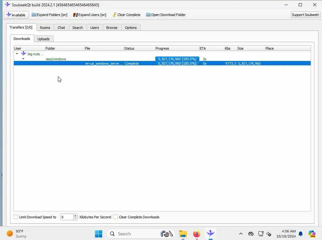The width and height of the screenshot is (322, 240).
Task: Go to the Search tab
Action: pyautogui.click(x=77, y=28)
